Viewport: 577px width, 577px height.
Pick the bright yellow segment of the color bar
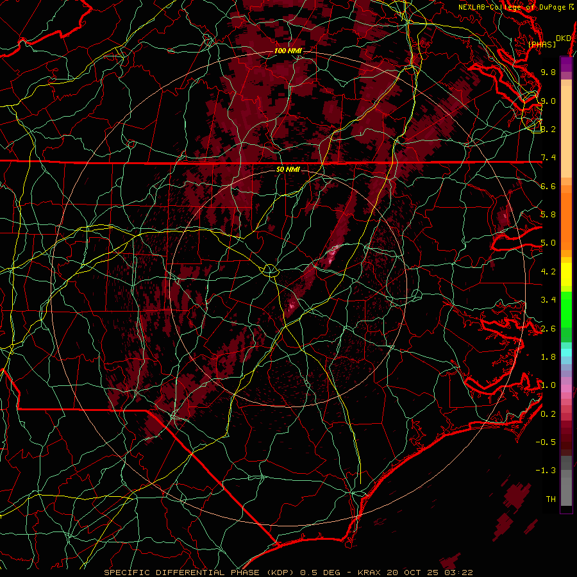click(566, 274)
